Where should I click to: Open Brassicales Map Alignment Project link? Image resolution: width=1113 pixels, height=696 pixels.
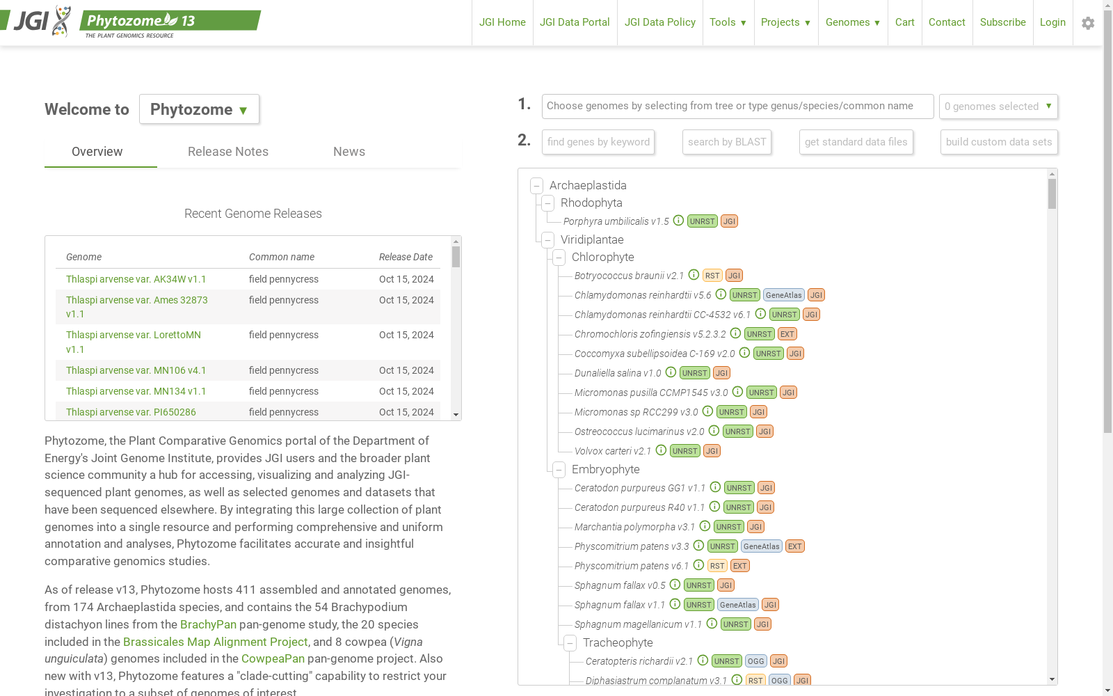216,642
